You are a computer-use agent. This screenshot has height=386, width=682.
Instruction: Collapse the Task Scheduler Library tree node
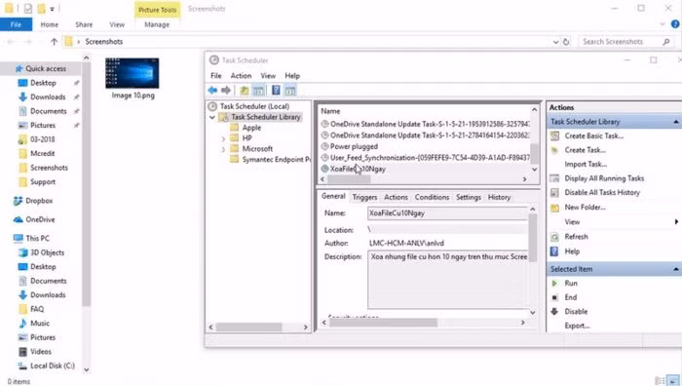pos(212,117)
